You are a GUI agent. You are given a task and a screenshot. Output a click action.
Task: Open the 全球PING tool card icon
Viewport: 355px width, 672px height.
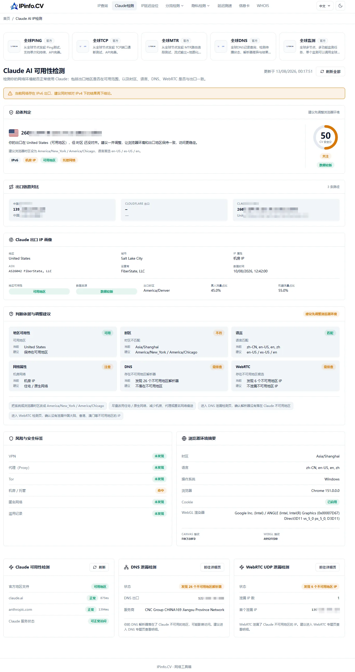(14, 46)
